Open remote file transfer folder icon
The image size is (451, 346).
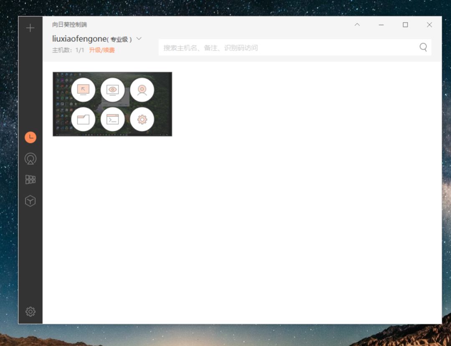[x=83, y=119]
